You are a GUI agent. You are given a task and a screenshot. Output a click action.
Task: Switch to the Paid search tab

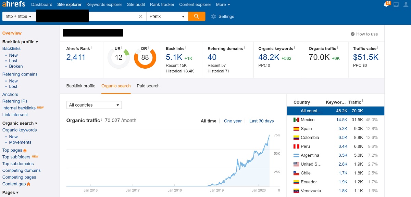pos(148,86)
